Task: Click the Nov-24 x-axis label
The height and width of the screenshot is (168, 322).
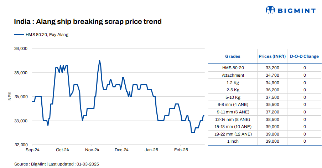Action: (x=92, y=150)
